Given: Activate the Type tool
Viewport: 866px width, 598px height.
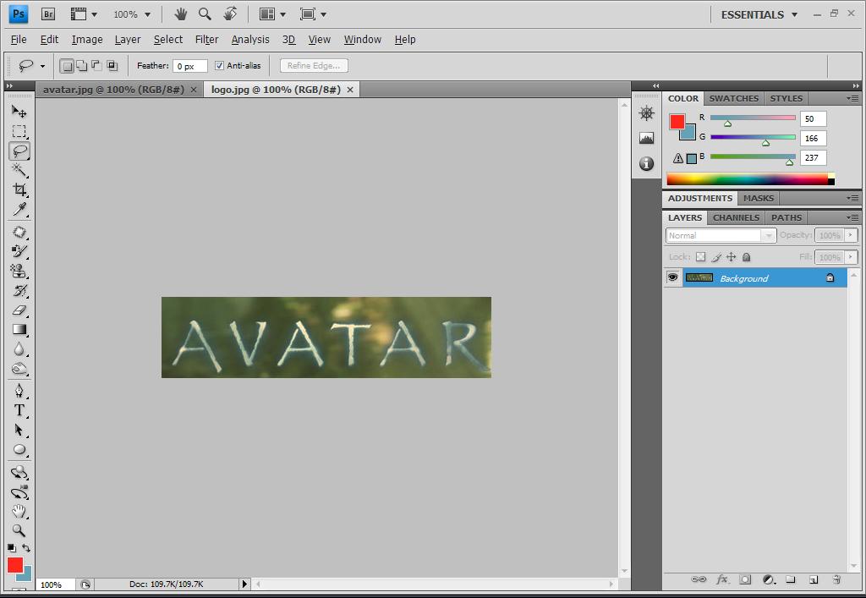Looking at the screenshot, I should click(19, 410).
